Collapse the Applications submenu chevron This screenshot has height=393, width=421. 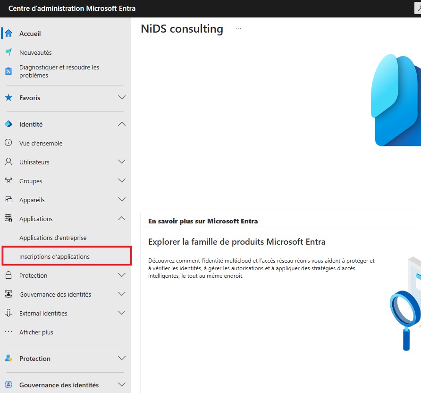(122, 218)
